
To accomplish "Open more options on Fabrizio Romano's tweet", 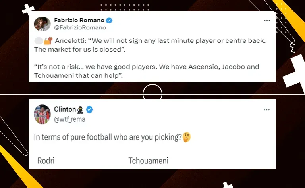I will 267,20.
